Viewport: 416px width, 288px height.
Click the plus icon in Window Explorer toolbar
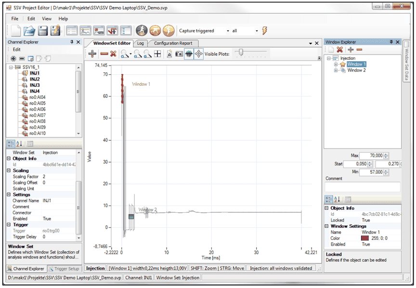coord(351,50)
